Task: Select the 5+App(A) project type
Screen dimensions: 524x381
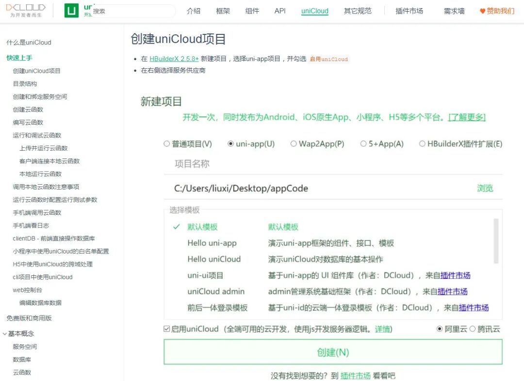Action: 364,144
